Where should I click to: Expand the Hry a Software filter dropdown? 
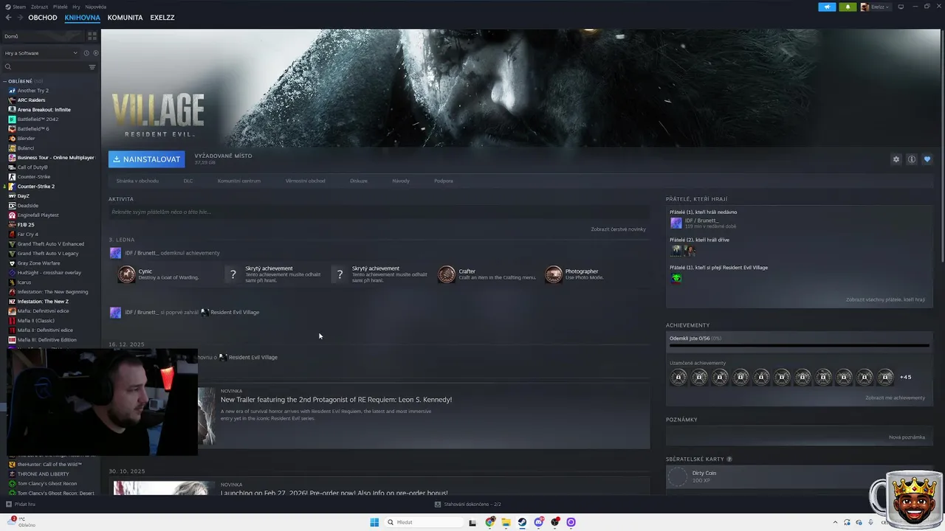coord(41,53)
